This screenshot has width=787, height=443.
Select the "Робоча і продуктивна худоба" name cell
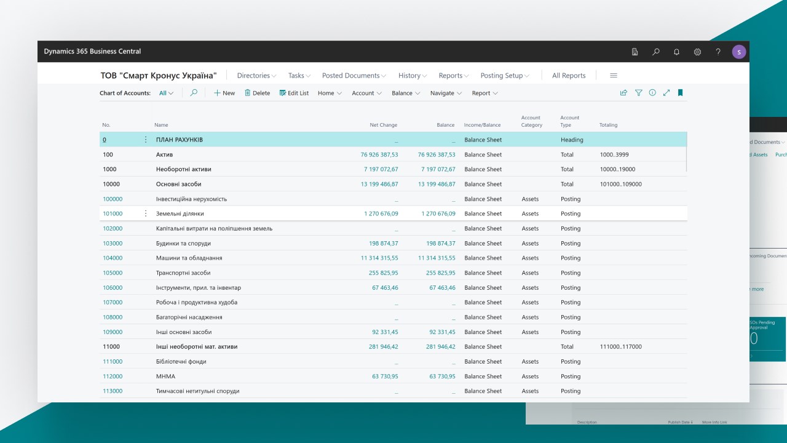coord(197,302)
